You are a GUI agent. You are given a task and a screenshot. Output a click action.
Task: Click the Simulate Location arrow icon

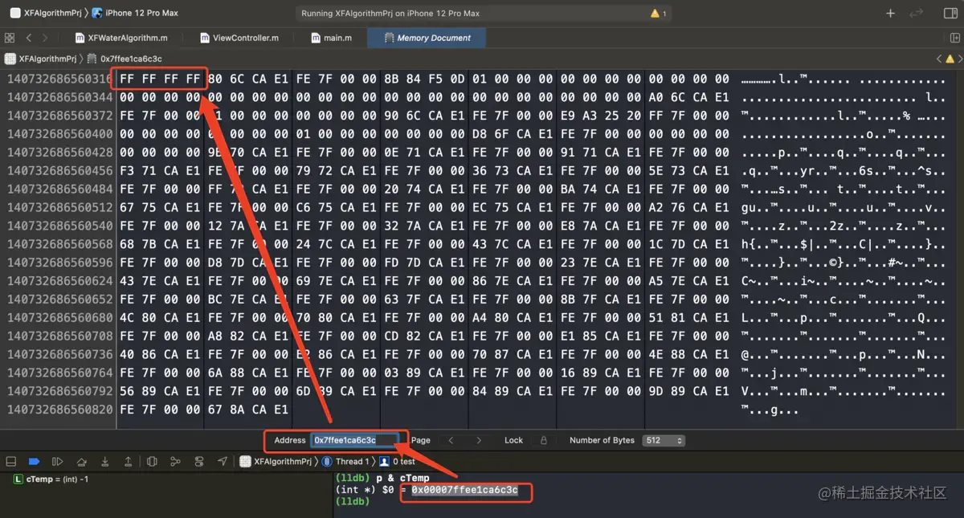click(x=223, y=462)
